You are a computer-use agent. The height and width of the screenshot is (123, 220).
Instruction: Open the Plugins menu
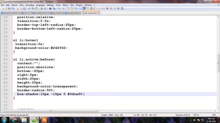click(79, 5)
